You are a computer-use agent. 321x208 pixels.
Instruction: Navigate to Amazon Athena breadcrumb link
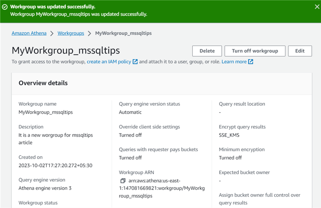click(x=29, y=33)
